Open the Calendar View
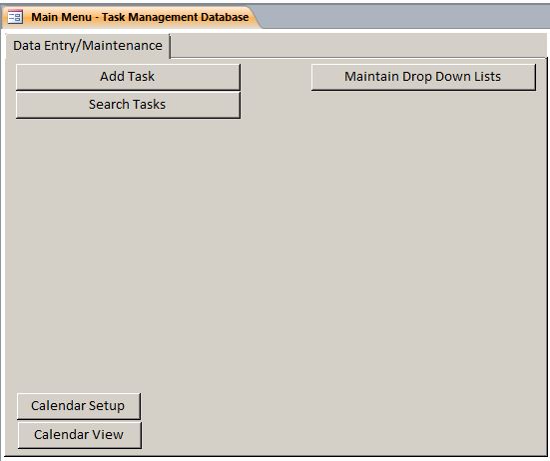The width and height of the screenshot is (550, 461). point(80,435)
